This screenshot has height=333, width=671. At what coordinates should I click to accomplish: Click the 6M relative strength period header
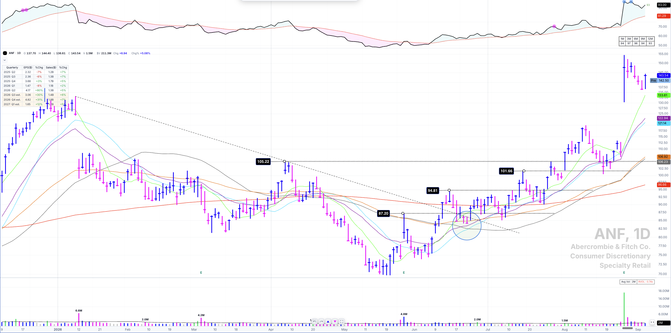pos(636,39)
